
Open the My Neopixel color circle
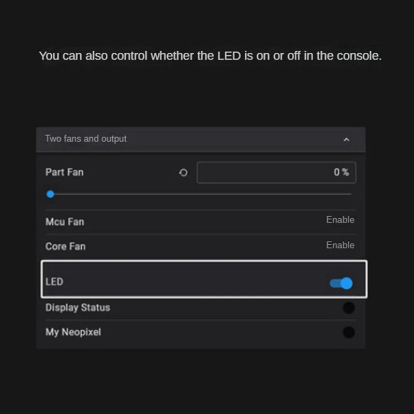point(349,332)
